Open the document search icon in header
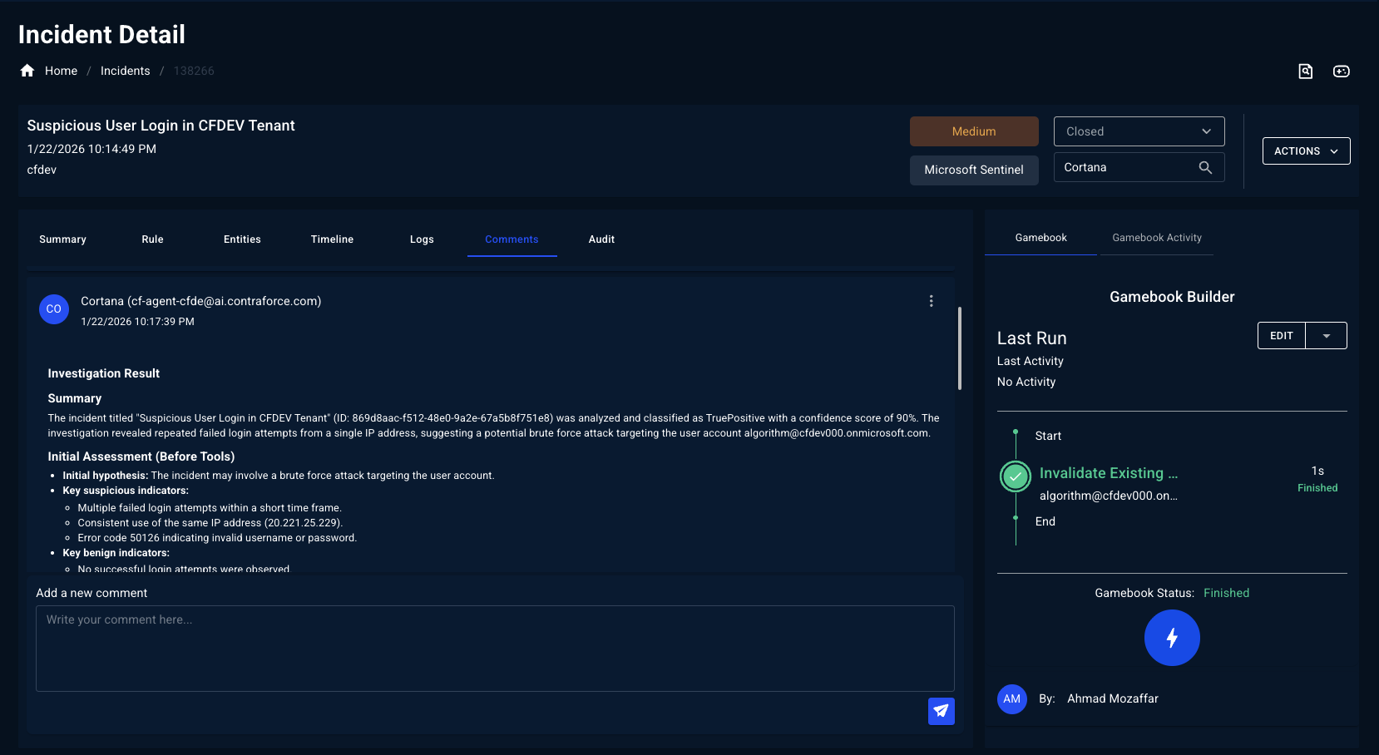 [x=1305, y=72]
